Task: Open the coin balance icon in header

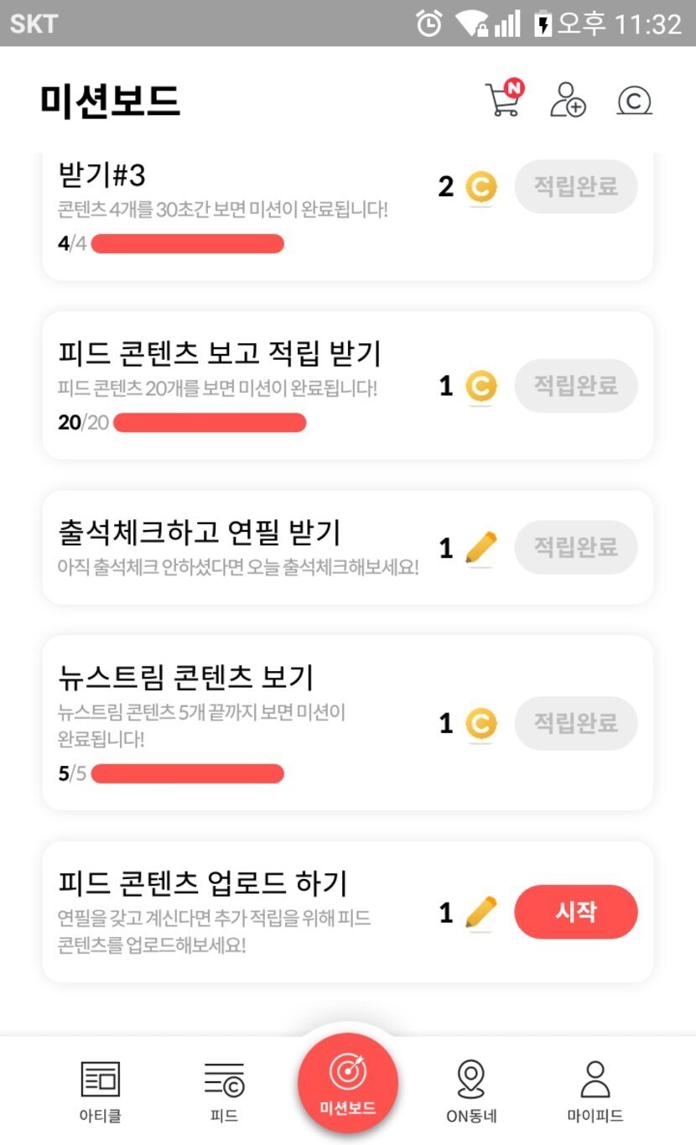Action: coord(634,101)
